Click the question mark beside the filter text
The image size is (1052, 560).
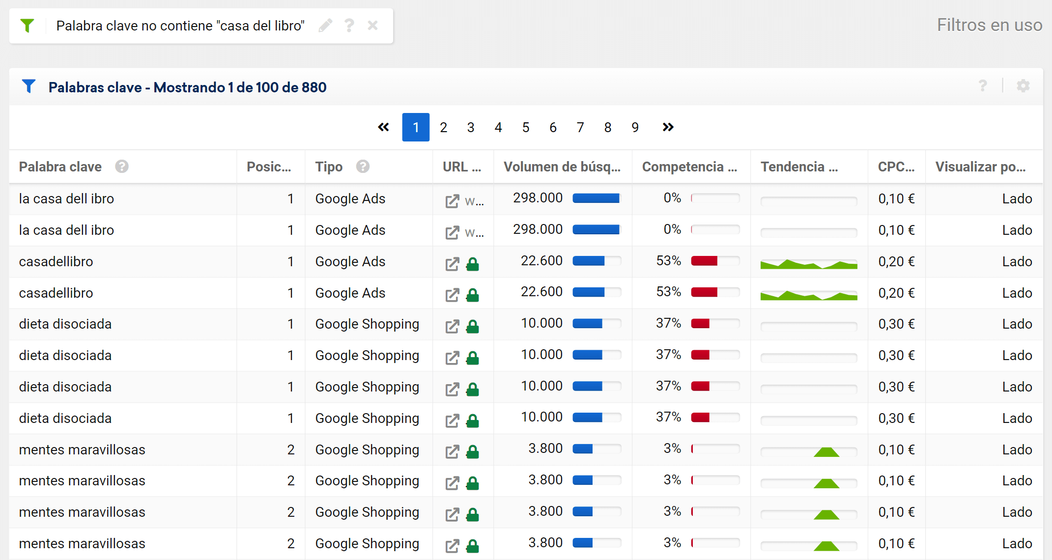(x=349, y=26)
